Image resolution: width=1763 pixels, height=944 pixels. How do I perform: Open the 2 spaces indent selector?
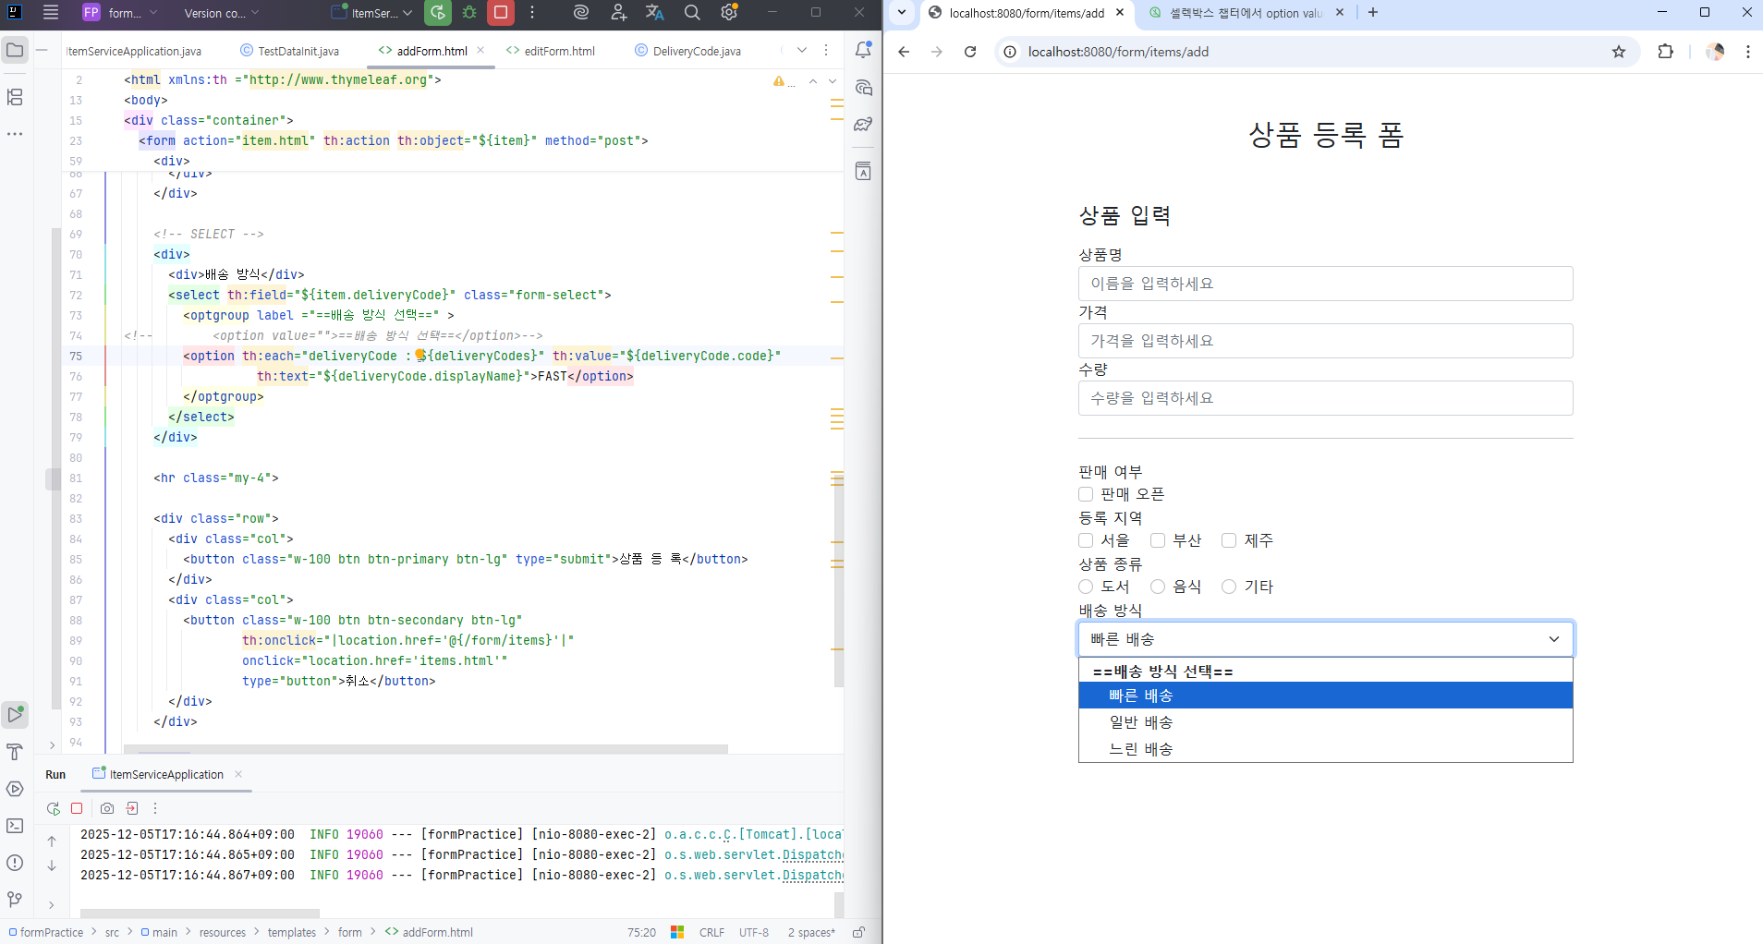[811, 932]
